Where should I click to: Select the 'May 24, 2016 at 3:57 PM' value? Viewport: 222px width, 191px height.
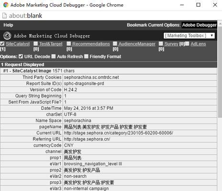tap(89, 108)
